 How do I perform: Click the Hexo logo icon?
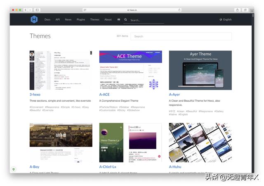[34, 19]
